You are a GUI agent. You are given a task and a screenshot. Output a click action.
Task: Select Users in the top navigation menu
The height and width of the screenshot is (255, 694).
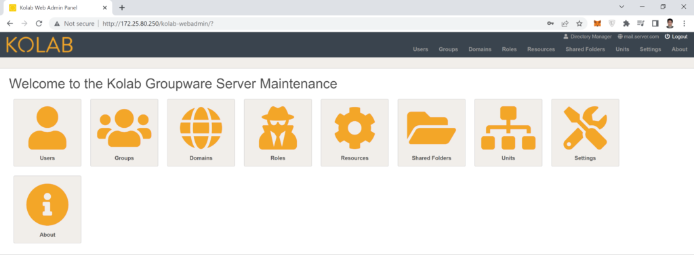pyautogui.click(x=420, y=49)
